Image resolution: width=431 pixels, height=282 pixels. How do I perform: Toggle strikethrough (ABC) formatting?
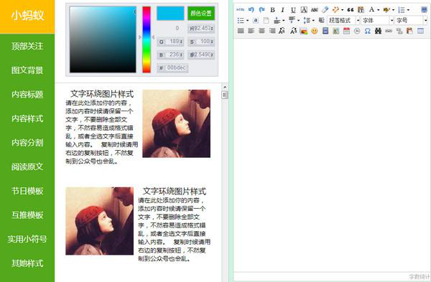(x=315, y=10)
